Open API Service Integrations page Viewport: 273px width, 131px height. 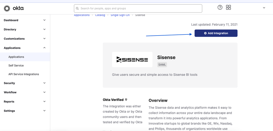pos(24,74)
